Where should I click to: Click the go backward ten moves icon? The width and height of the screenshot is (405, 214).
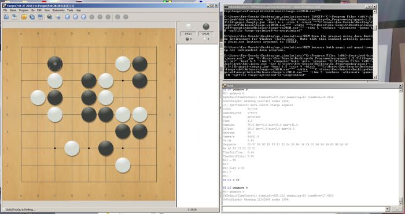click(x=75, y=17)
